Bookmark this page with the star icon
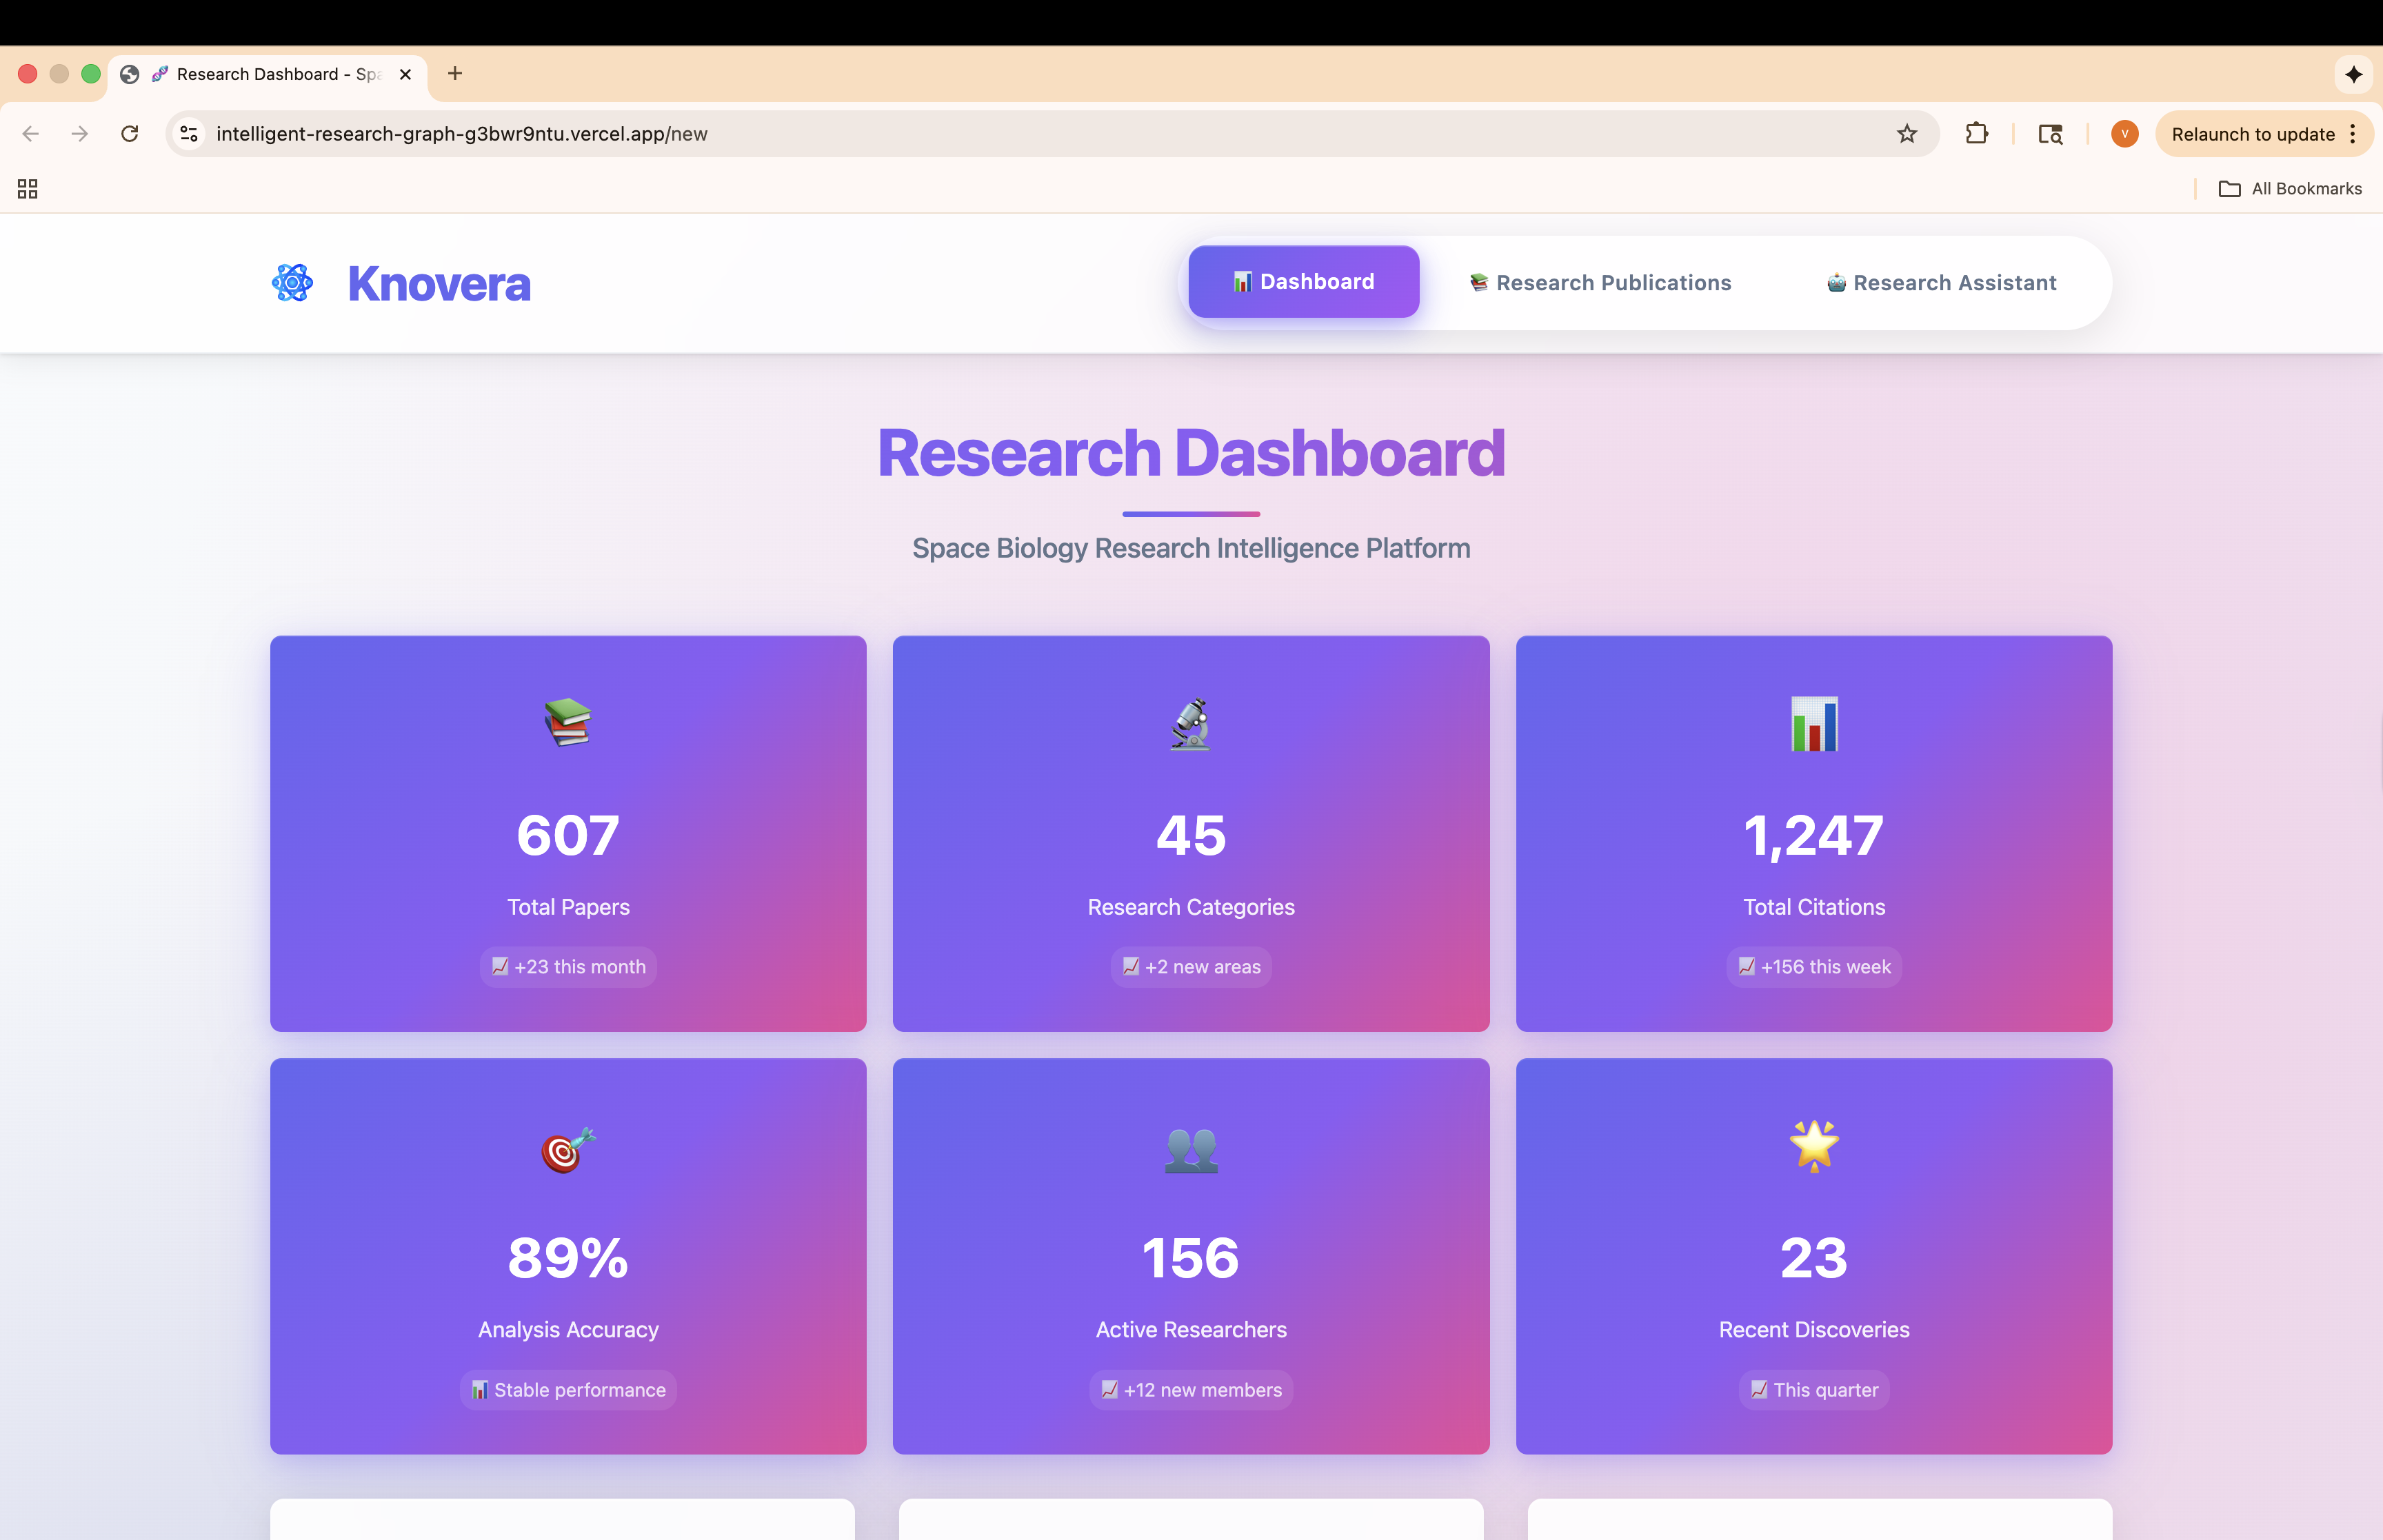 (1906, 134)
